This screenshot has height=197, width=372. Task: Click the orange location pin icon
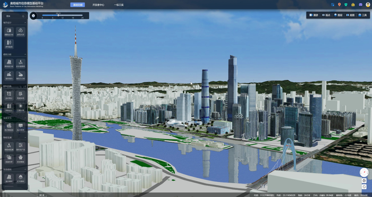point(339,4)
